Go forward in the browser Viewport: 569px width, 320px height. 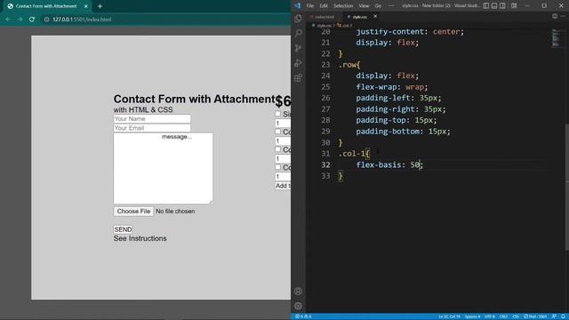coord(20,20)
